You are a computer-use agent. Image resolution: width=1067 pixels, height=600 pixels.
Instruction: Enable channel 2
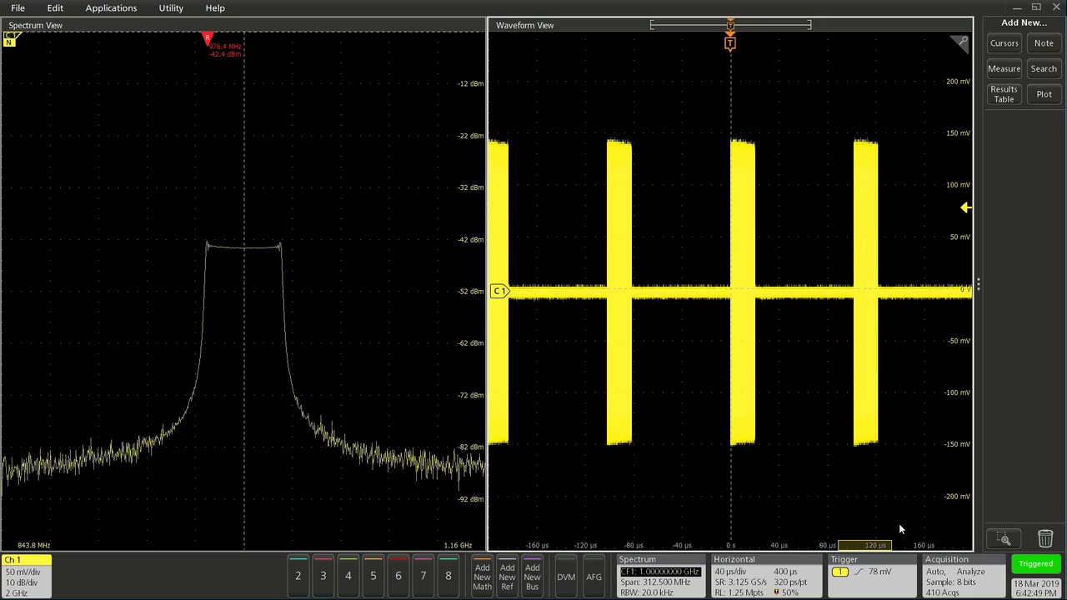tap(298, 576)
